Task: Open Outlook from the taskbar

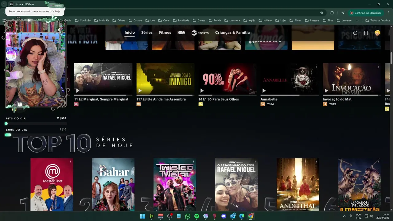Action: coord(233,216)
